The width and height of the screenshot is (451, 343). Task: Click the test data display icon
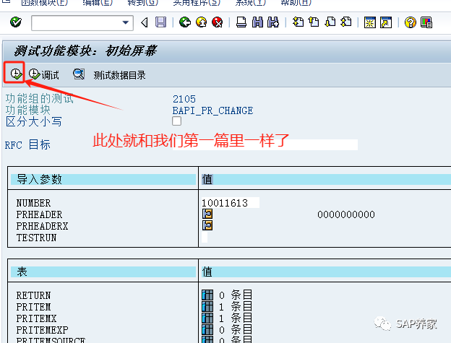(79, 74)
